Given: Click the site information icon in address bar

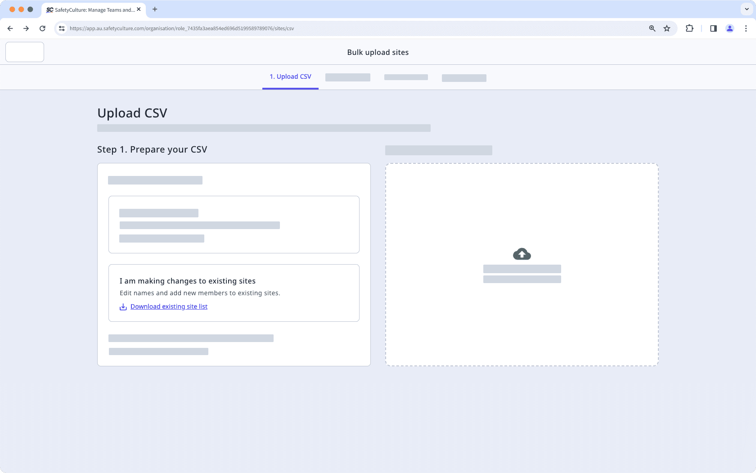Looking at the screenshot, I should [x=61, y=28].
